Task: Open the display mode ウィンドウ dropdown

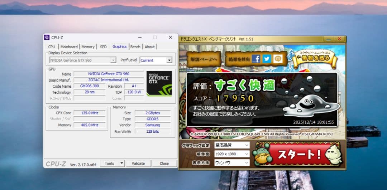Action: click(x=232, y=163)
